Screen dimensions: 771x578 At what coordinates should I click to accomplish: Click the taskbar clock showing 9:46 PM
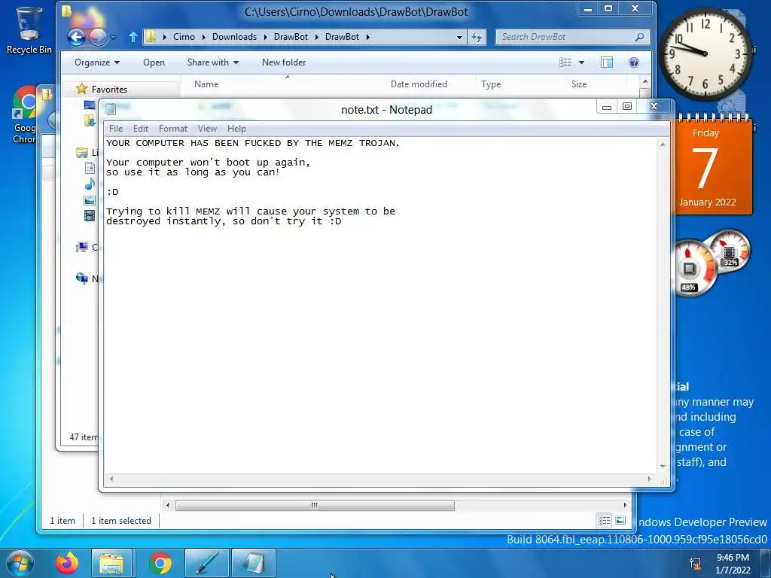[733, 564]
